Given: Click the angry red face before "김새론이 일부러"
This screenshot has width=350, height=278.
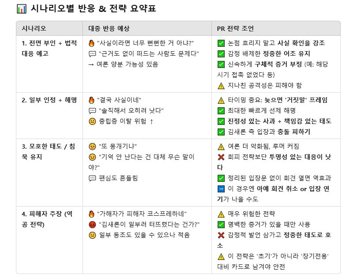Looking at the screenshot, I should click(x=92, y=225).
